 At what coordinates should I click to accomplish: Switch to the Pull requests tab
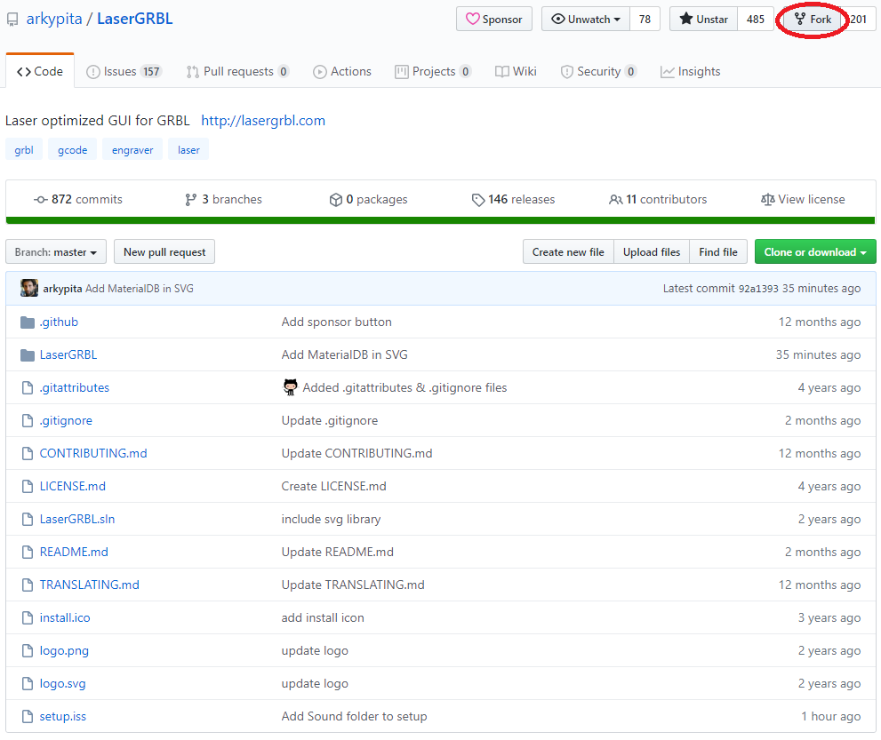point(237,71)
